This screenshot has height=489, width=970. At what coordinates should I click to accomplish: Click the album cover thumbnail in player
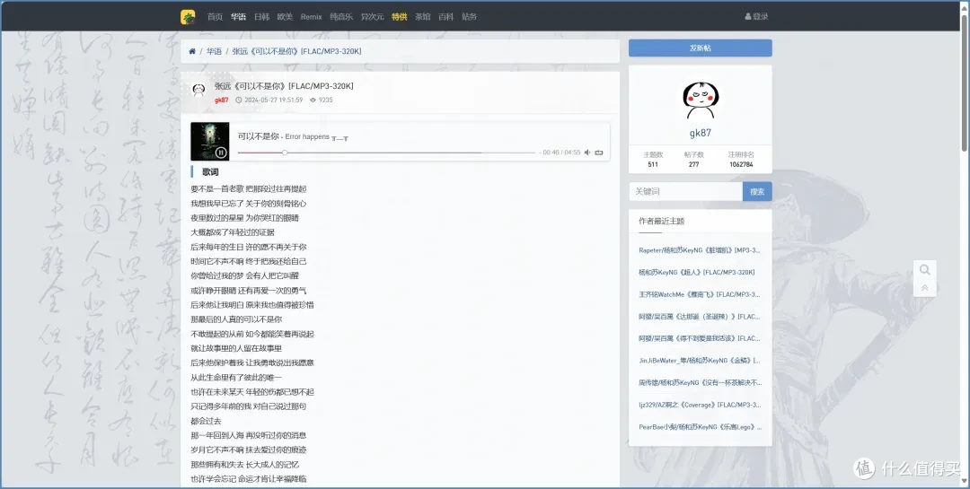209,141
